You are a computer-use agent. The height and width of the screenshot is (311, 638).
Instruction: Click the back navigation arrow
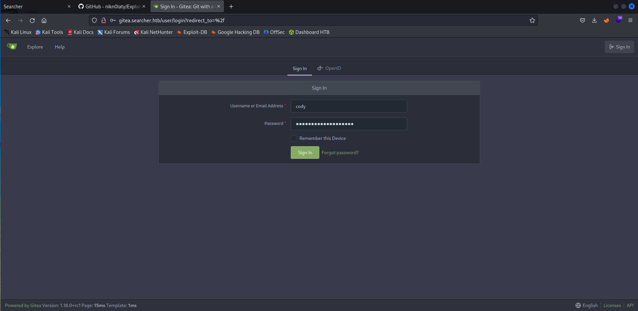[8, 21]
